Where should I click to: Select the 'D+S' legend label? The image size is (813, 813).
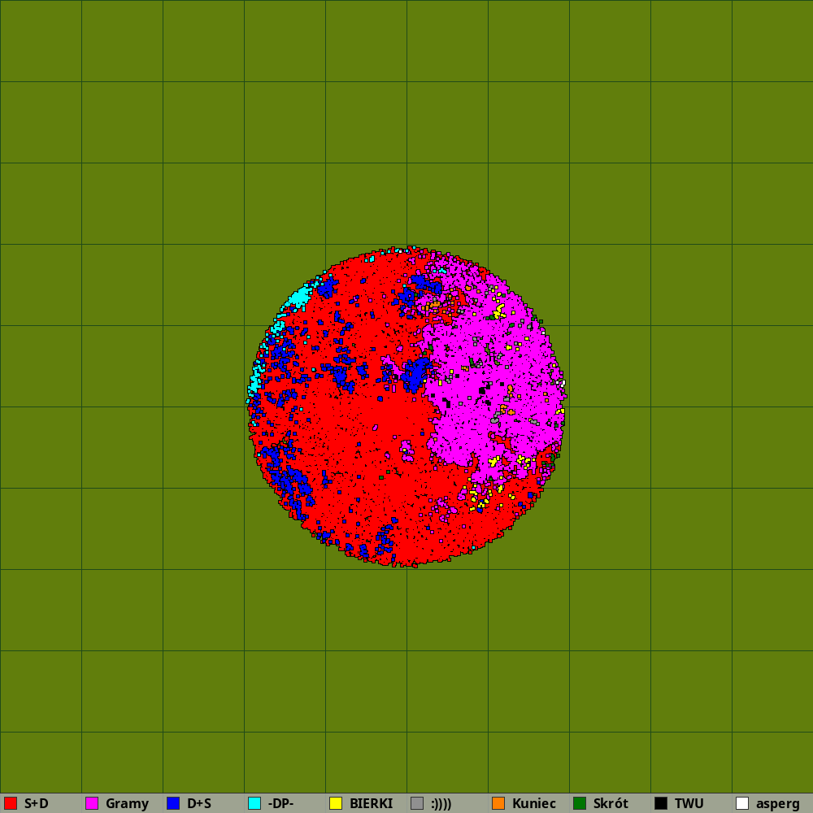pyautogui.click(x=199, y=803)
